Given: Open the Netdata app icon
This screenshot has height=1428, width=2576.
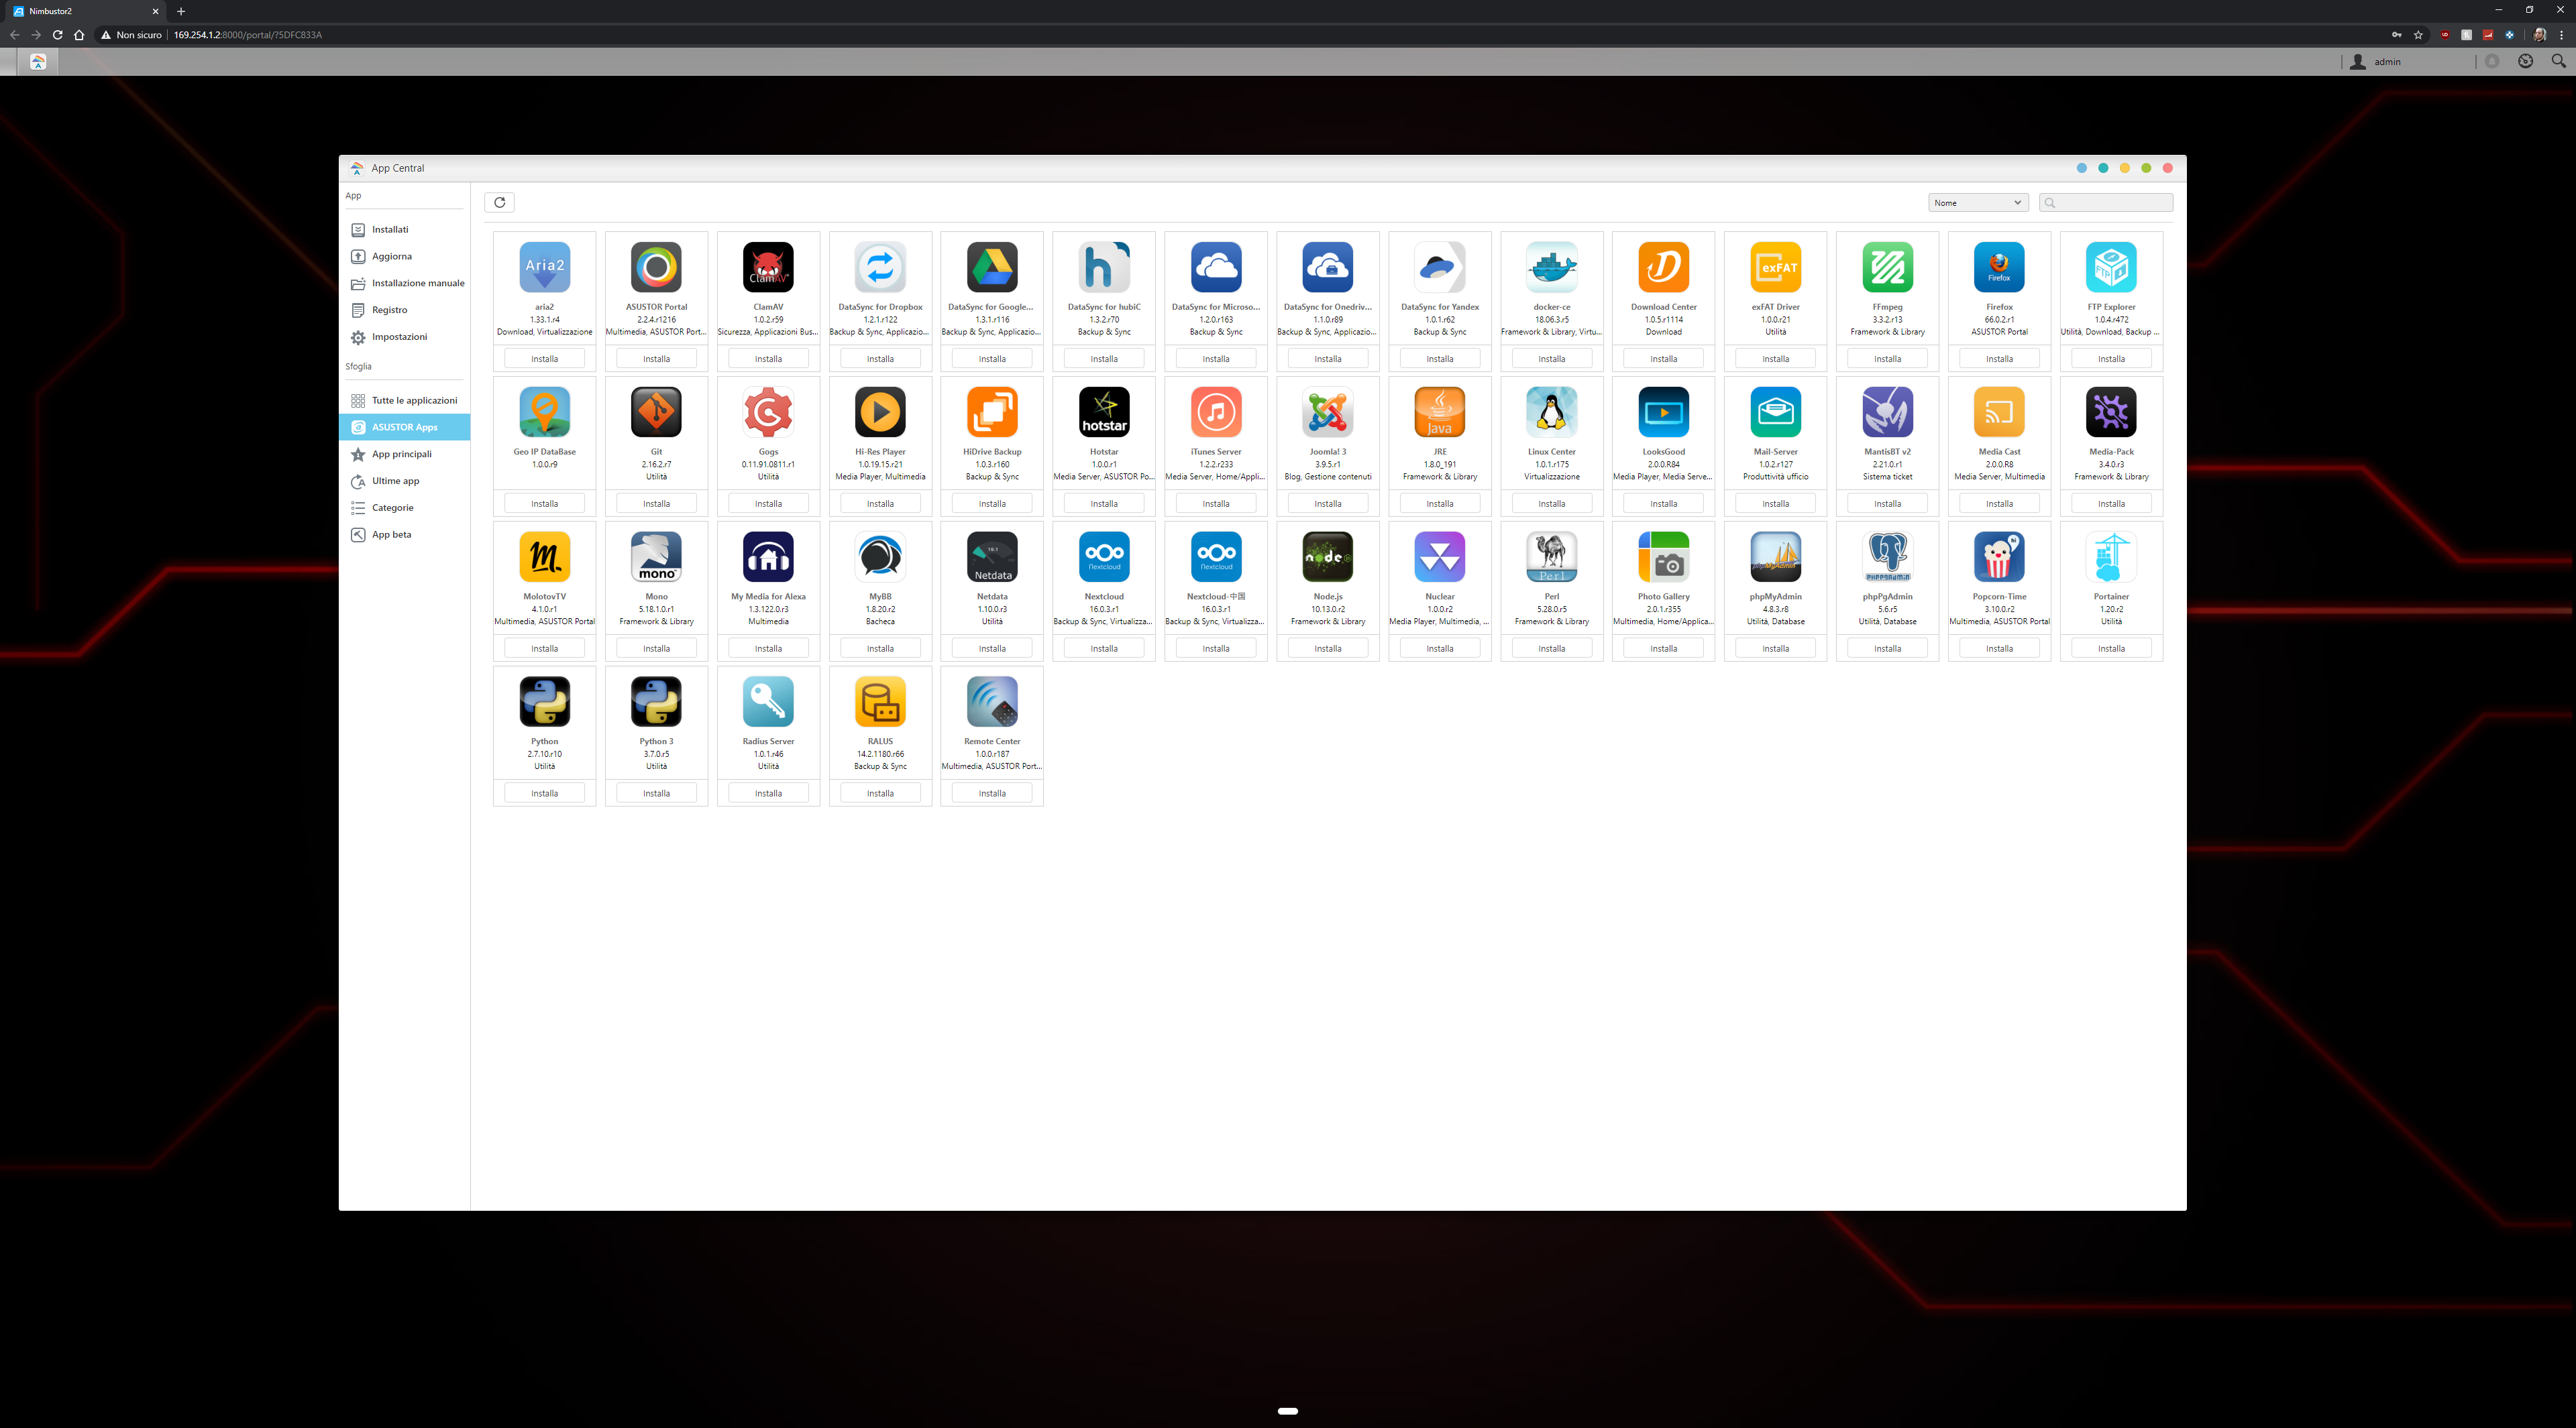Looking at the screenshot, I should (992, 556).
